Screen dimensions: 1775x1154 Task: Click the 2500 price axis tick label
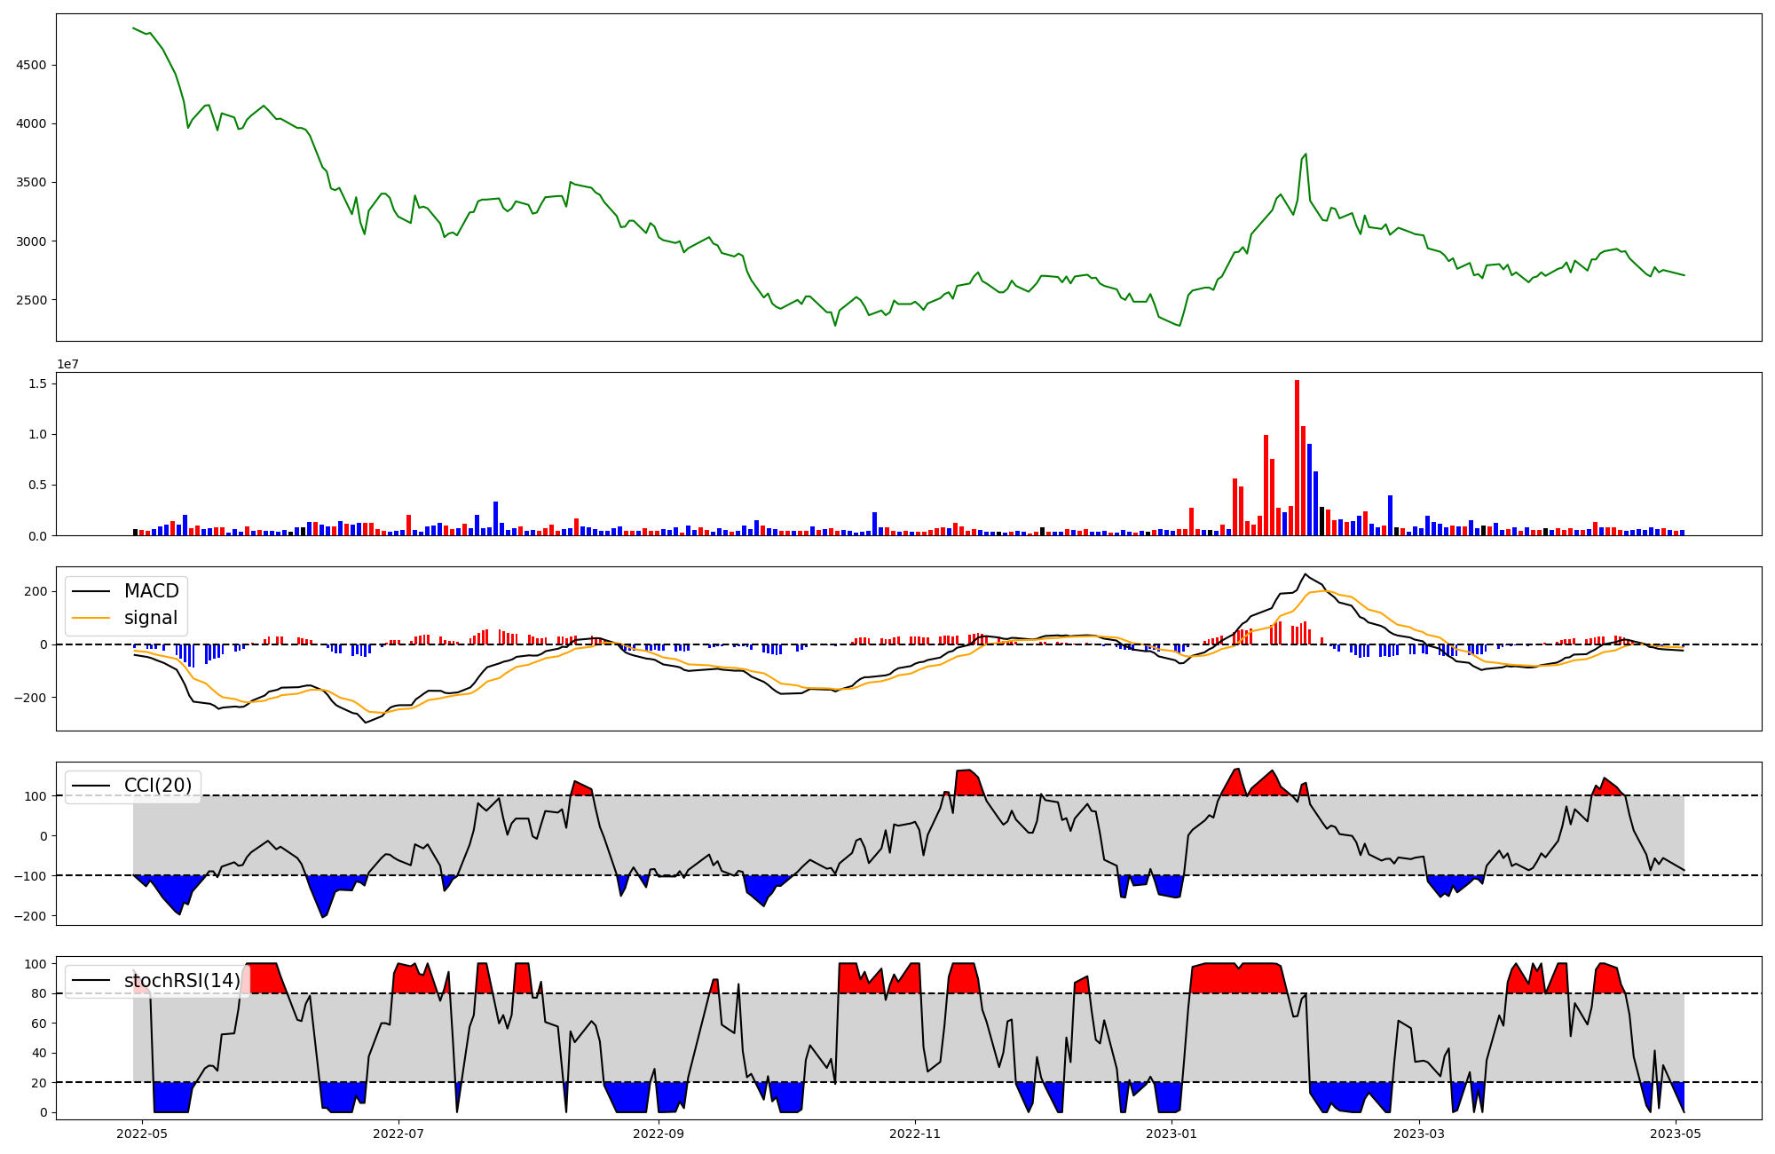[31, 300]
